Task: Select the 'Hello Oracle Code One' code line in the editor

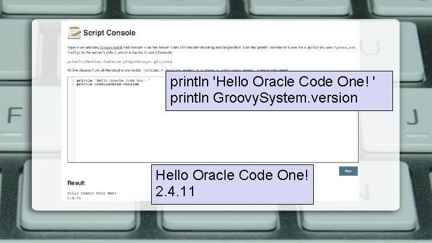Action: point(113,80)
